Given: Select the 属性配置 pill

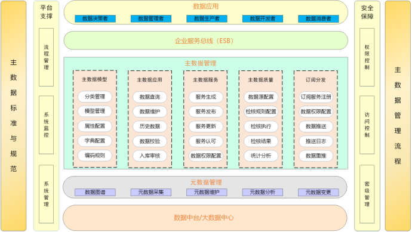Looking at the screenshot, I should (x=95, y=126).
